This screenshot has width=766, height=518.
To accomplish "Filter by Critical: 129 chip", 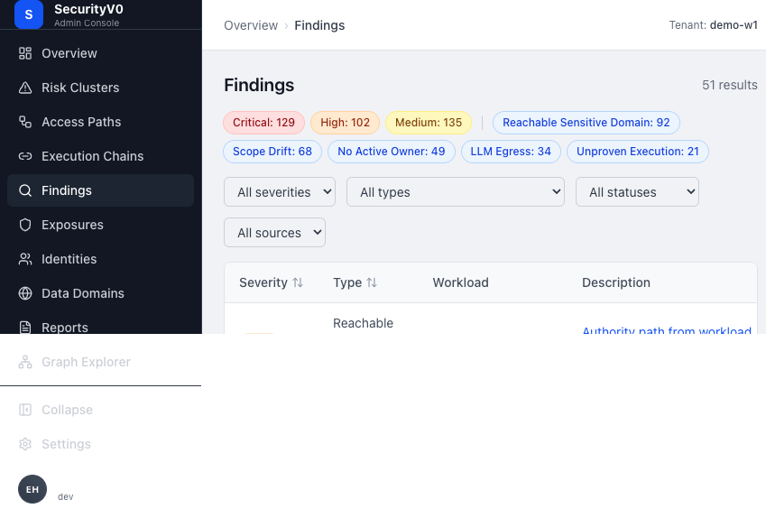I will pos(263,123).
